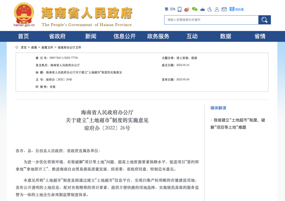This screenshot has width=285, height=201.
Task: Switch site language to EN
Action: pos(172,9)
